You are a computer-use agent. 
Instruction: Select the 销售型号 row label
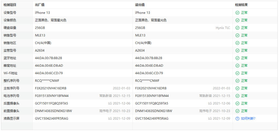(10, 35)
